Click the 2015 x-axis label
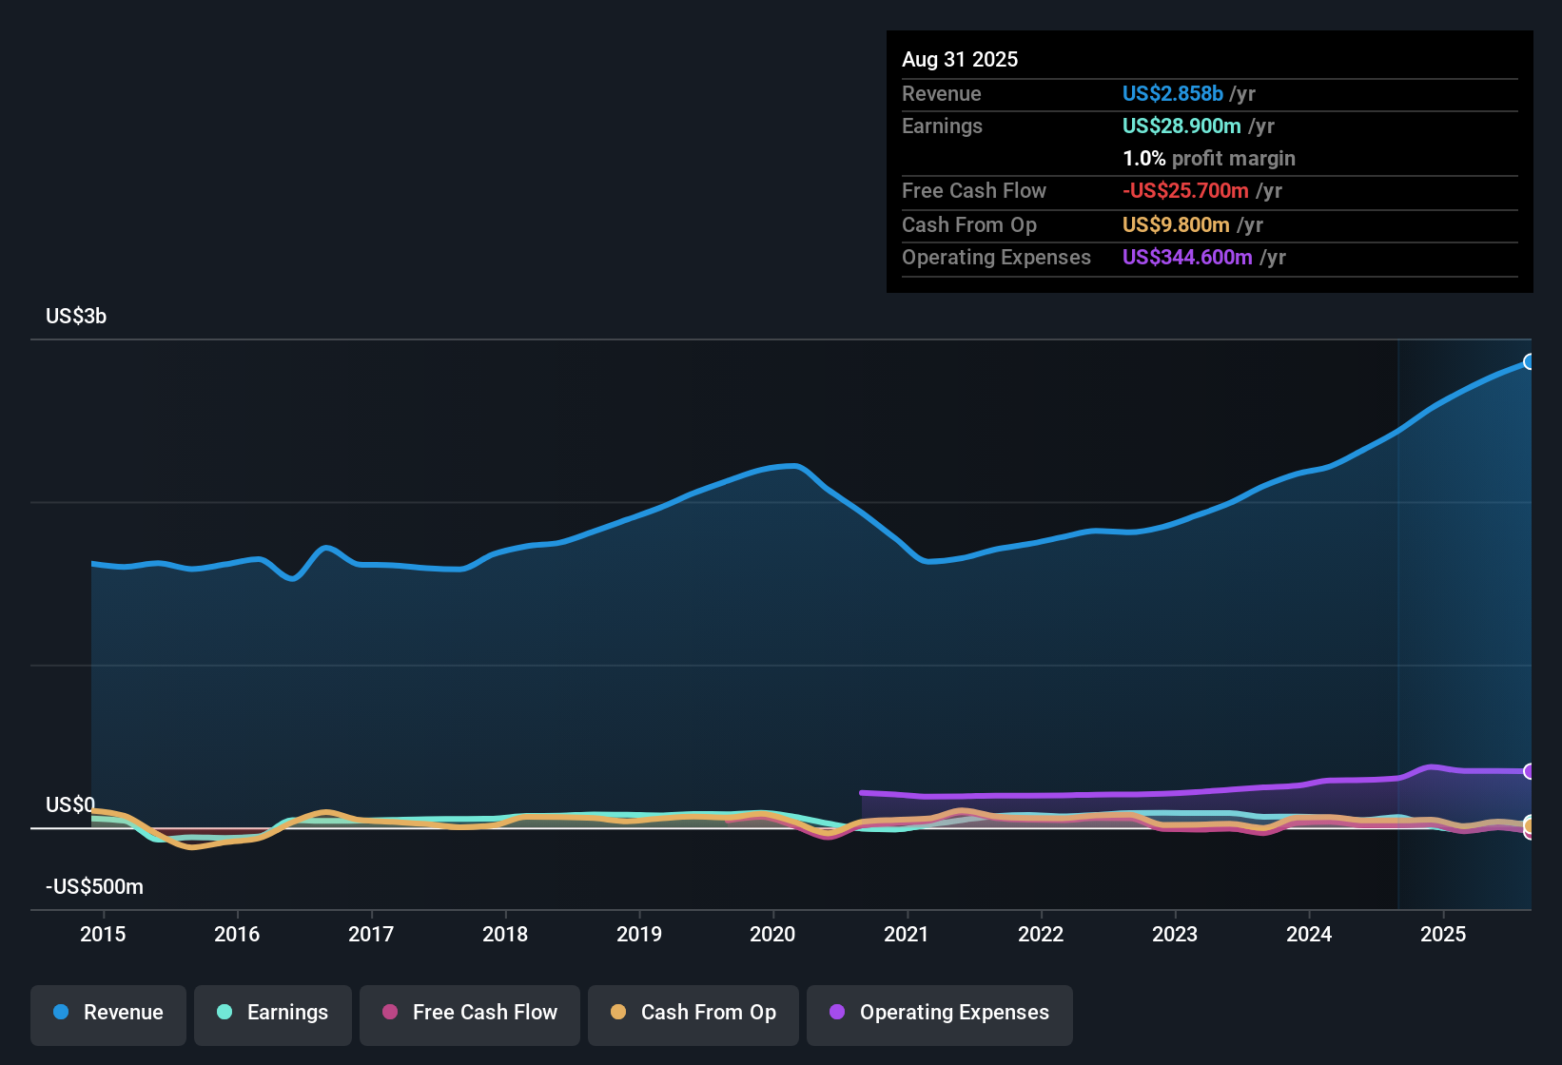Viewport: 1562px width, 1065px height. click(103, 934)
